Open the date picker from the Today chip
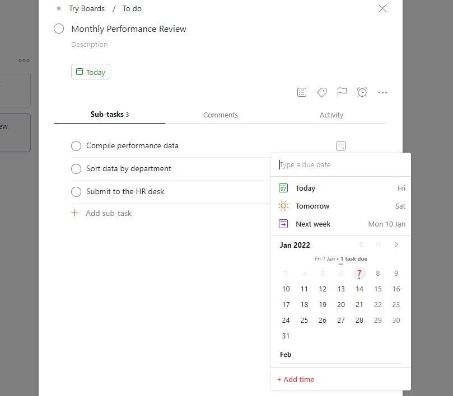The height and width of the screenshot is (396, 453). pos(90,72)
